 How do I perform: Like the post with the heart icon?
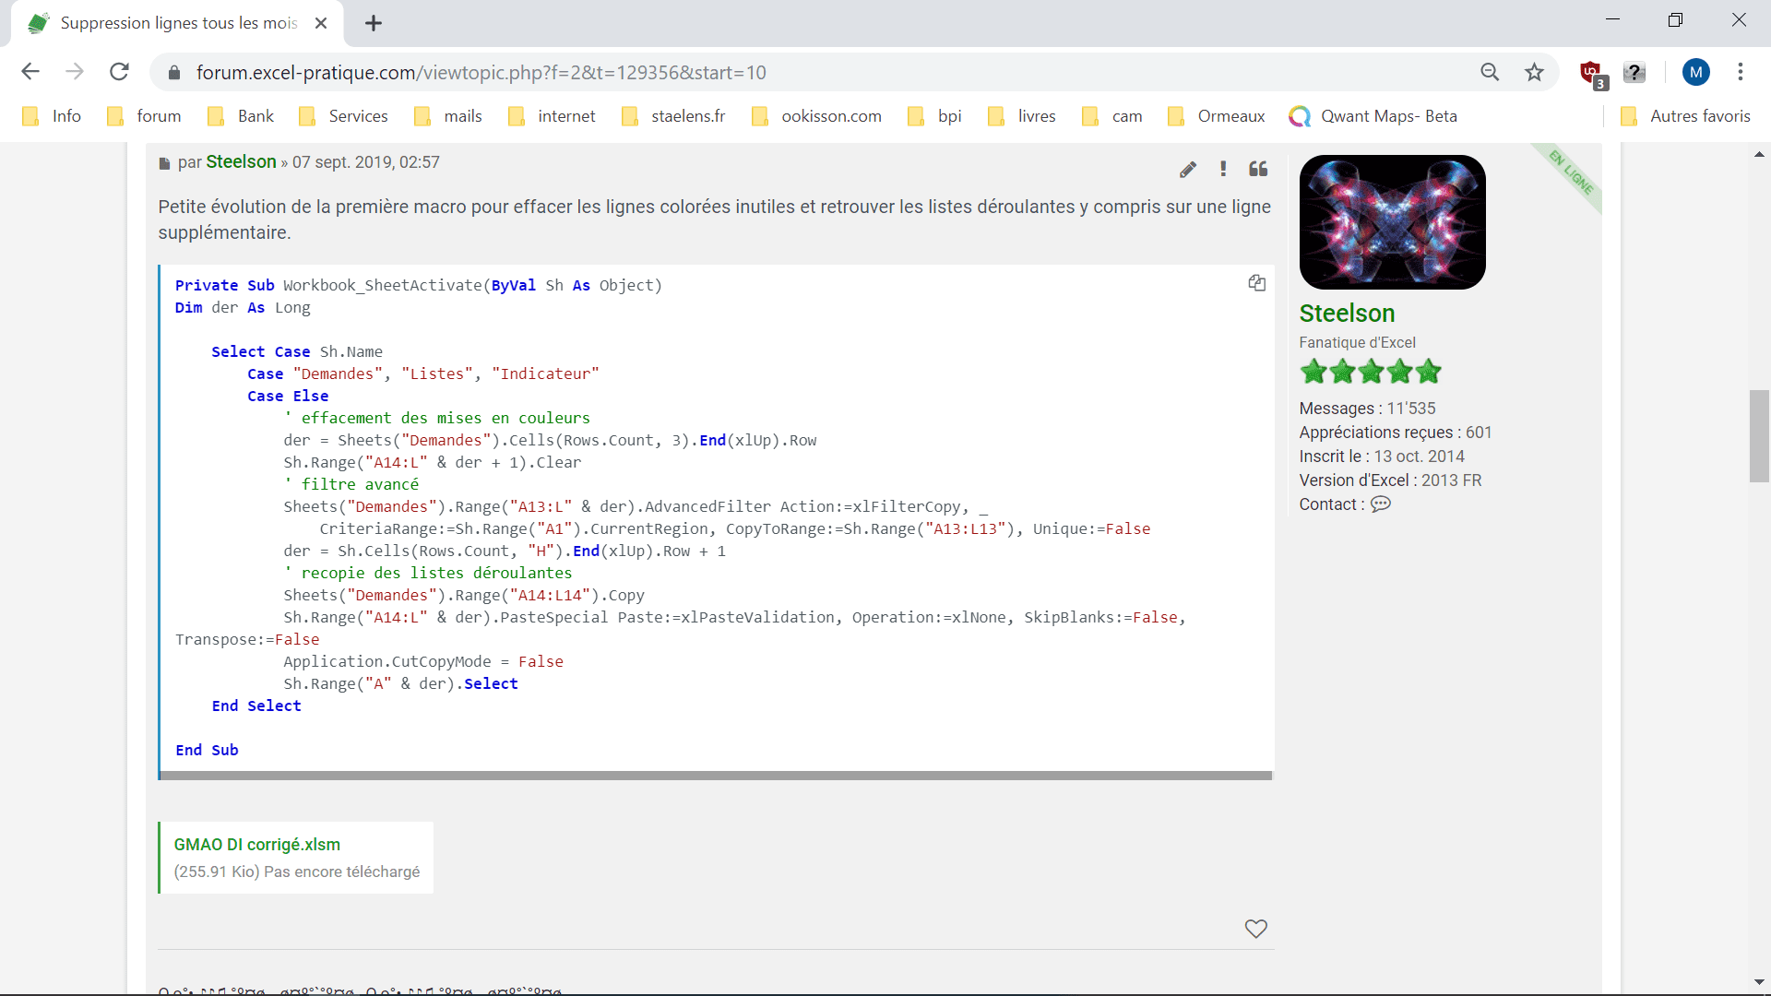pyautogui.click(x=1255, y=929)
